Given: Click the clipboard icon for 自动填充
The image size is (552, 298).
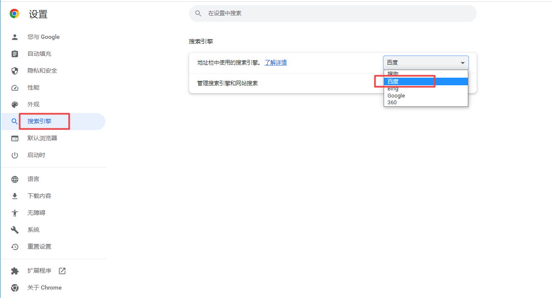Looking at the screenshot, I should click(x=15, y=54).
